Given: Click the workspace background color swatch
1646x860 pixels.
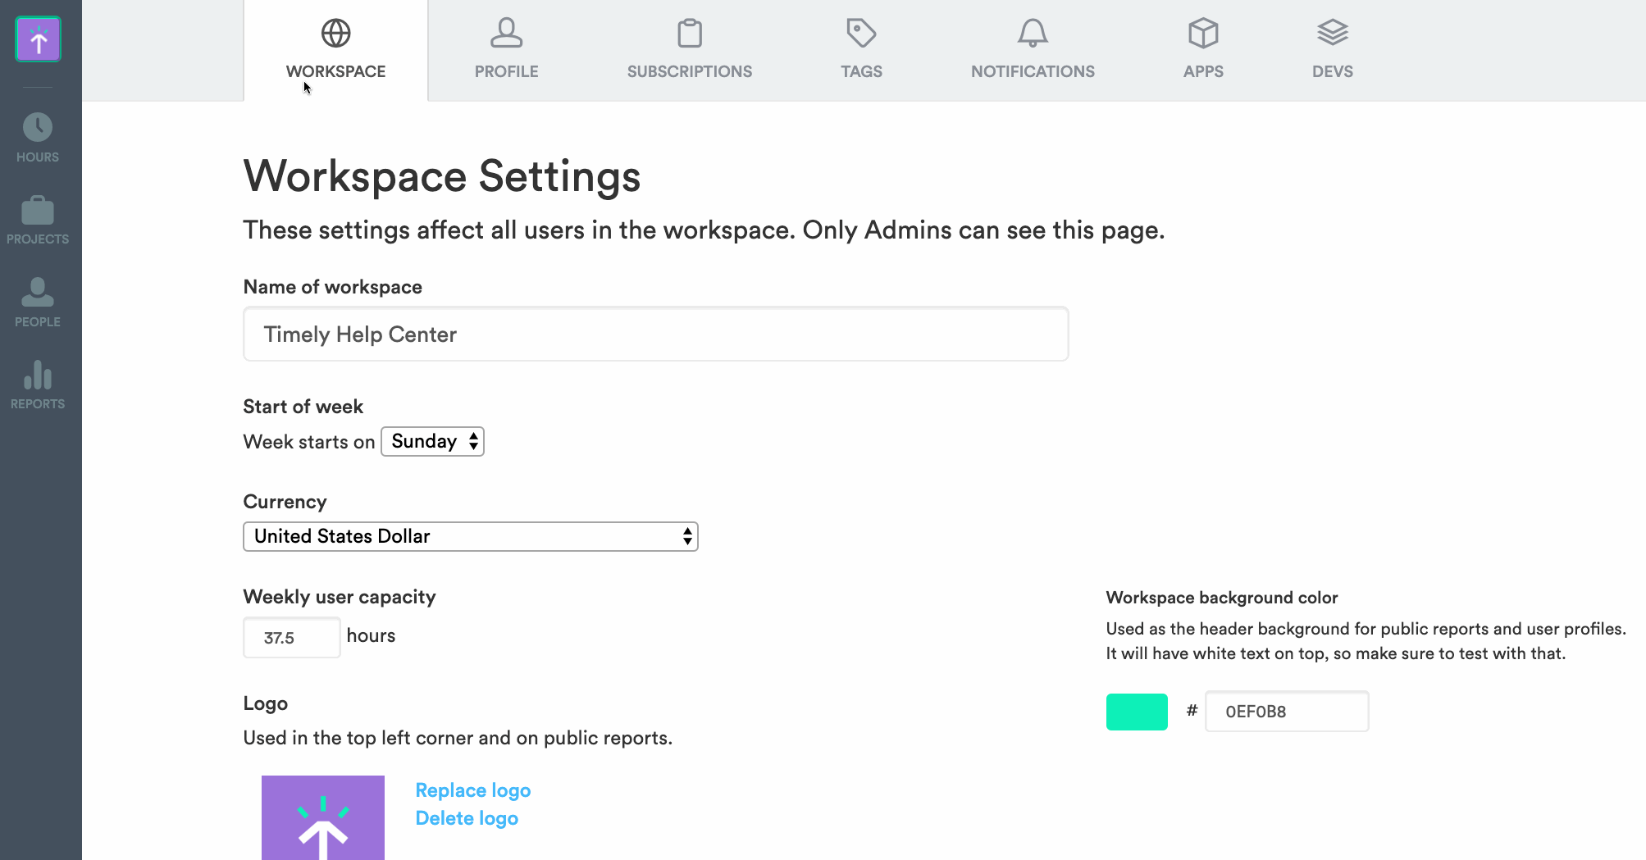Looking at the screenshot, I should [1136, 712].
